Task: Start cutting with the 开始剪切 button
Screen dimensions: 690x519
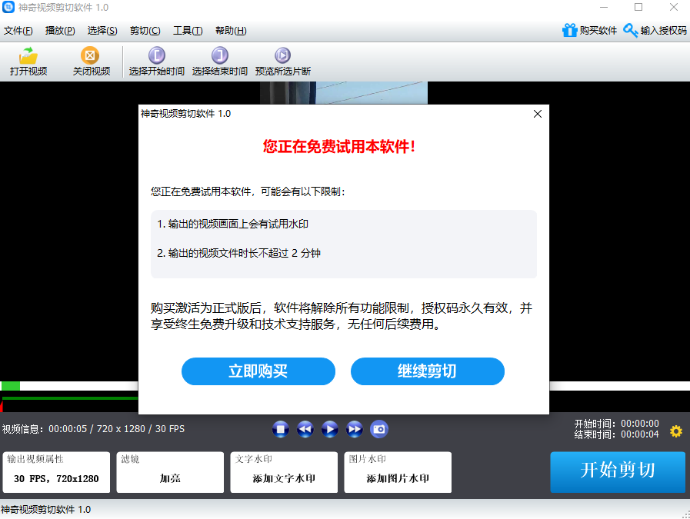Action: click(617, 472)
